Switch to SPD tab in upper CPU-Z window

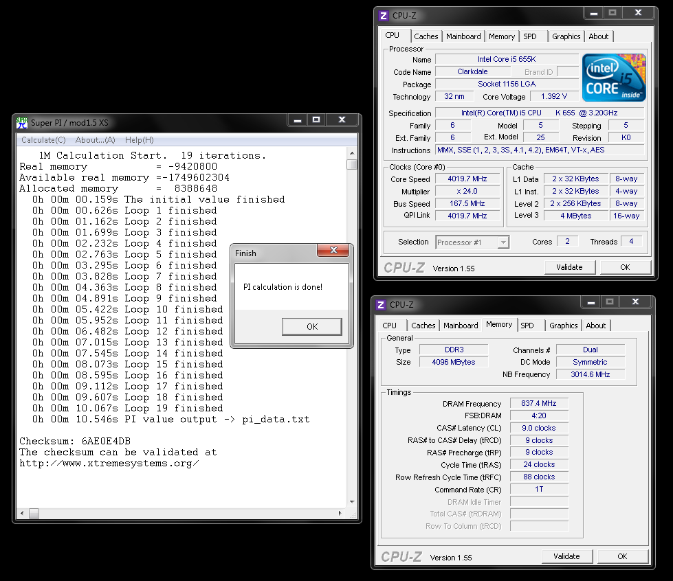(x=530, y=36)
